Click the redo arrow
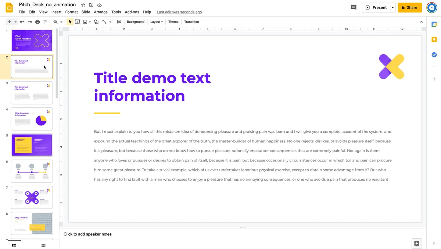This screenshot has height=249, width=441. [x=30, y=22]
